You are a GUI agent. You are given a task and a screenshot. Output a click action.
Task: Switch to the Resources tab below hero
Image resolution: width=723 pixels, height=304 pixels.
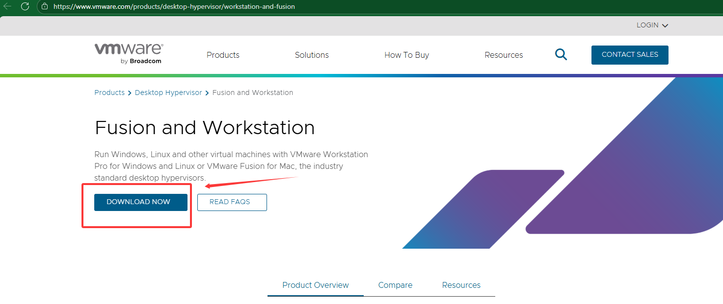coord(461,285)
